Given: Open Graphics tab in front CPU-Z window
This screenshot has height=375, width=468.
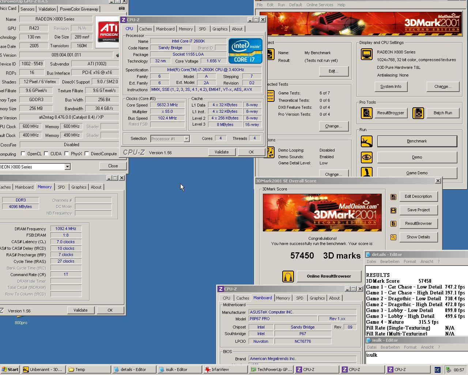Looking at the screenshot, I should [220, 29].
